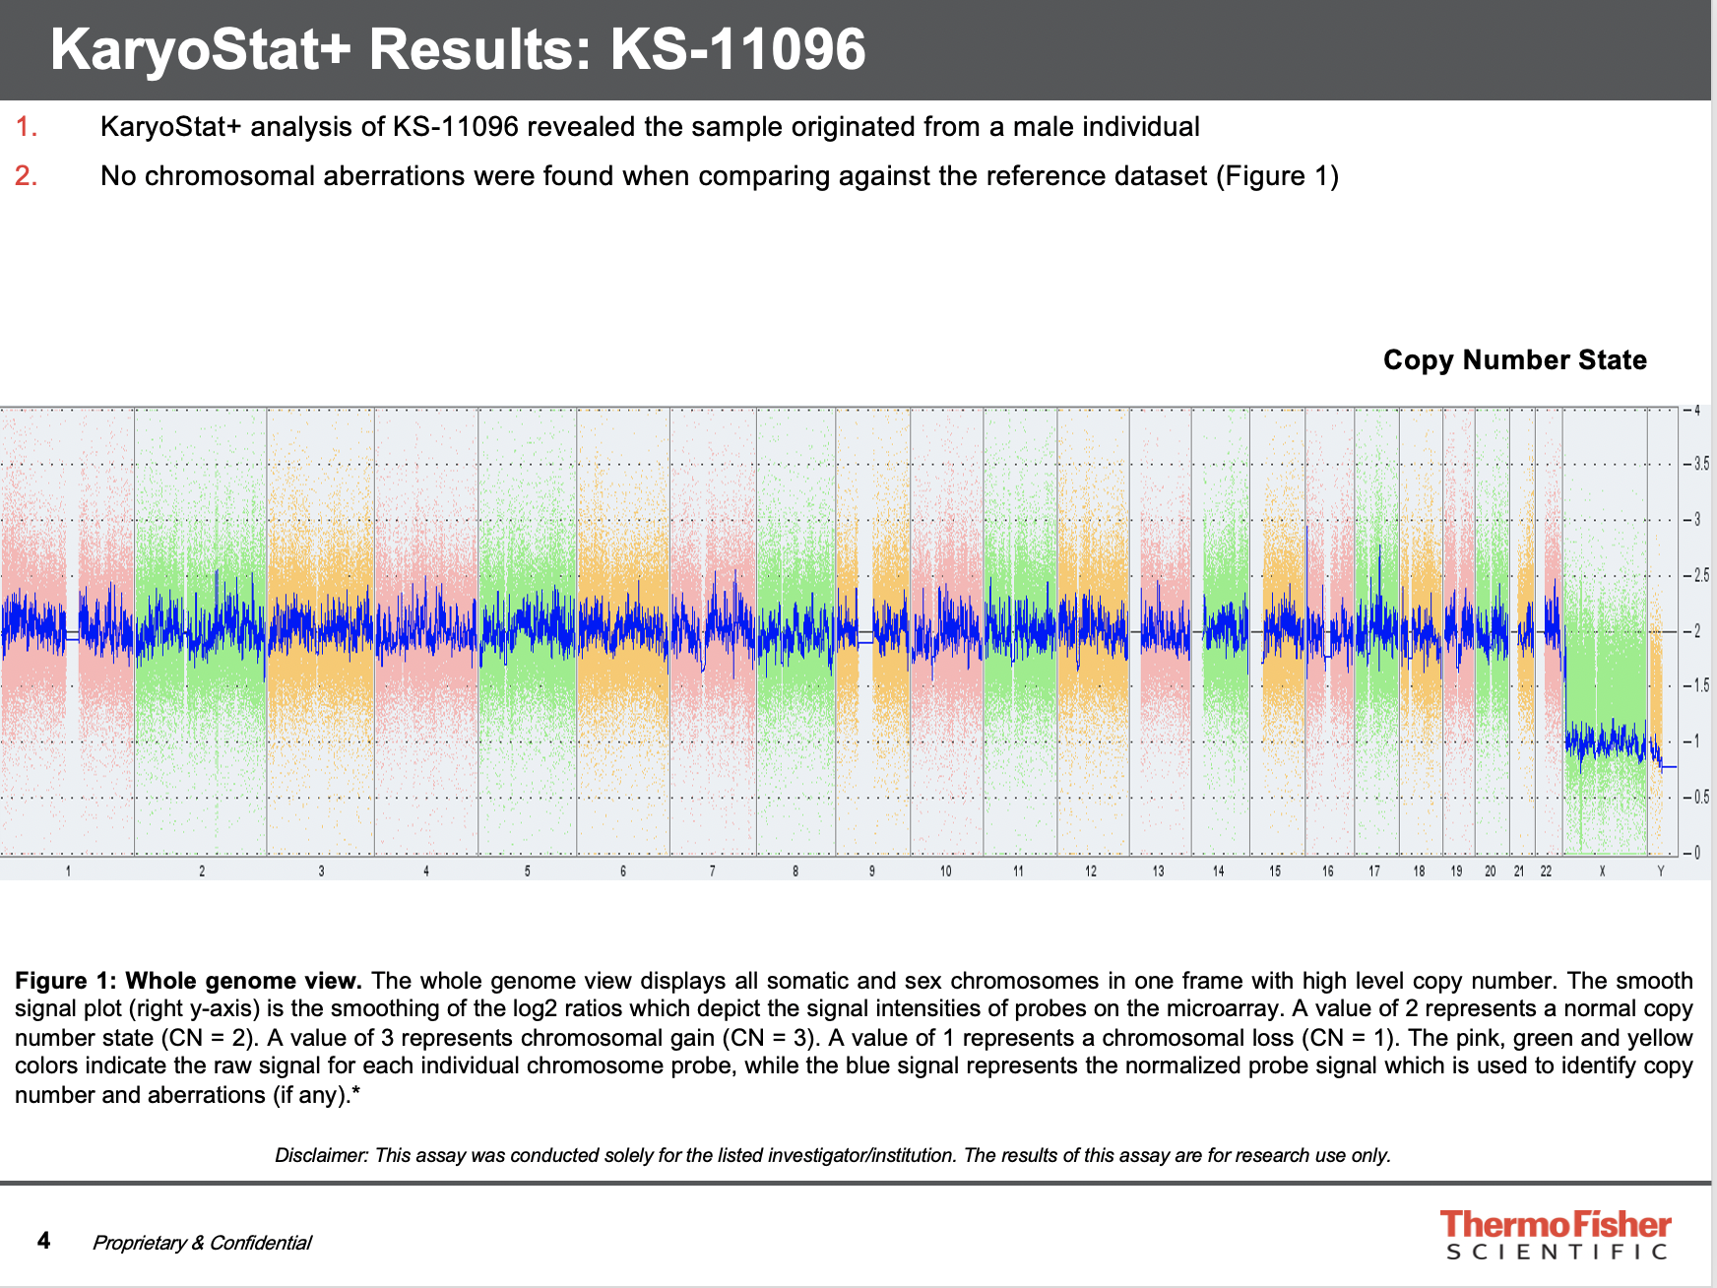Click the ThermoFisher Scientific logo
The image size is (1717, 1288).
click(x=1556, y=1235)
